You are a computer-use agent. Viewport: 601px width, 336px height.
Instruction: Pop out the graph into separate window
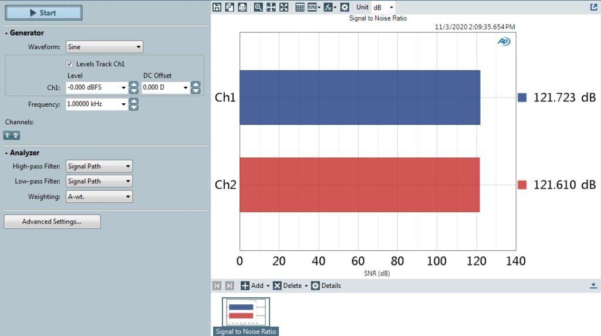[593, 7]
